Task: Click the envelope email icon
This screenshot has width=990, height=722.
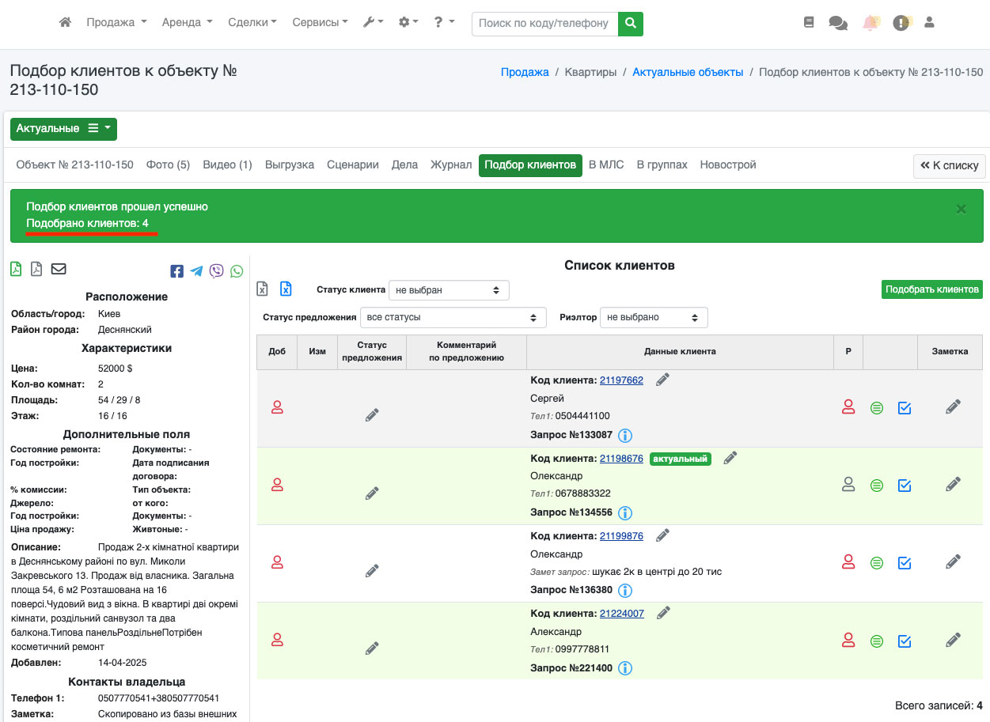Action: coord(59,269)
